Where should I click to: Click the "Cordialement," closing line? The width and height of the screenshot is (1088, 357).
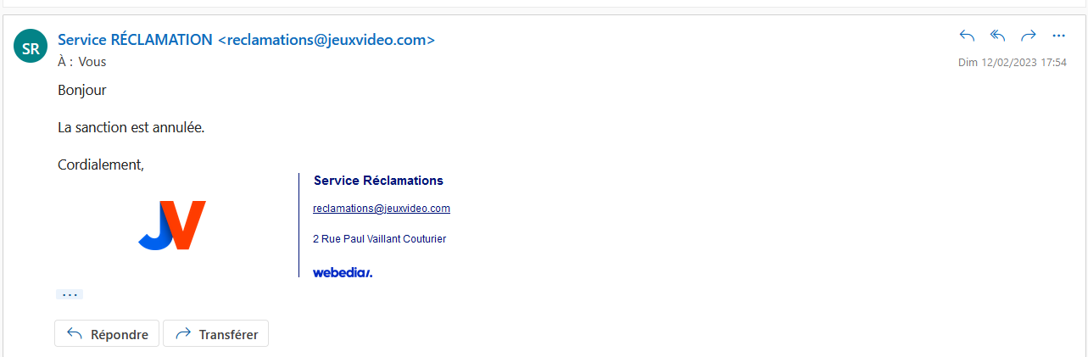click(x=101, y=165)
